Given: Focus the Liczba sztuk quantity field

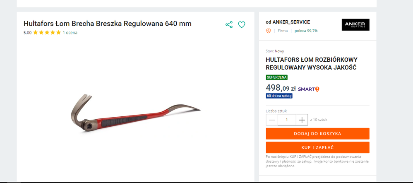Looking at the screenshot, I should (287, 120).
